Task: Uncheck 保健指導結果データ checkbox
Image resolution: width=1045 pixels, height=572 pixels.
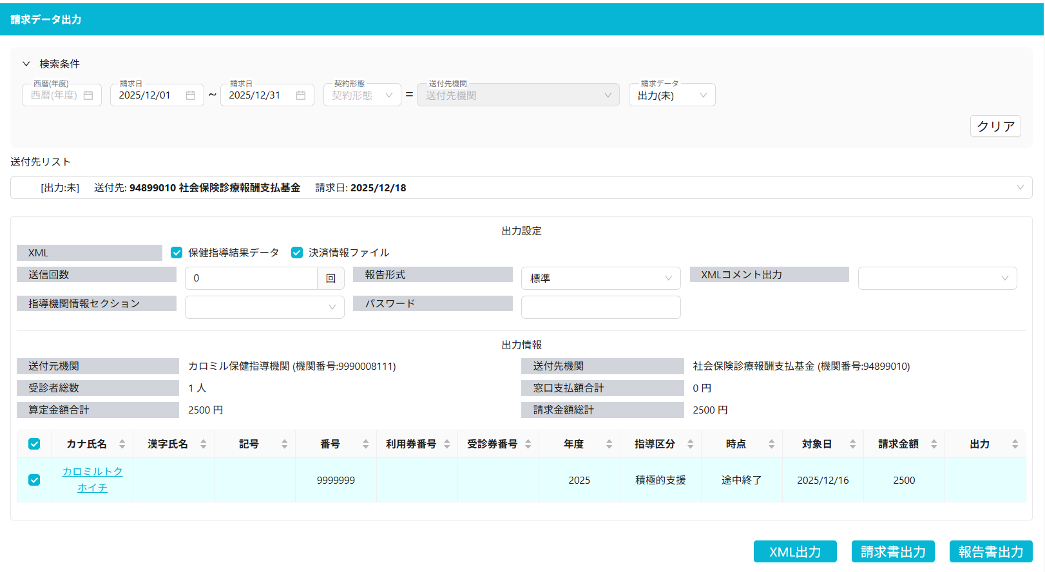Action: coord(177,253)
